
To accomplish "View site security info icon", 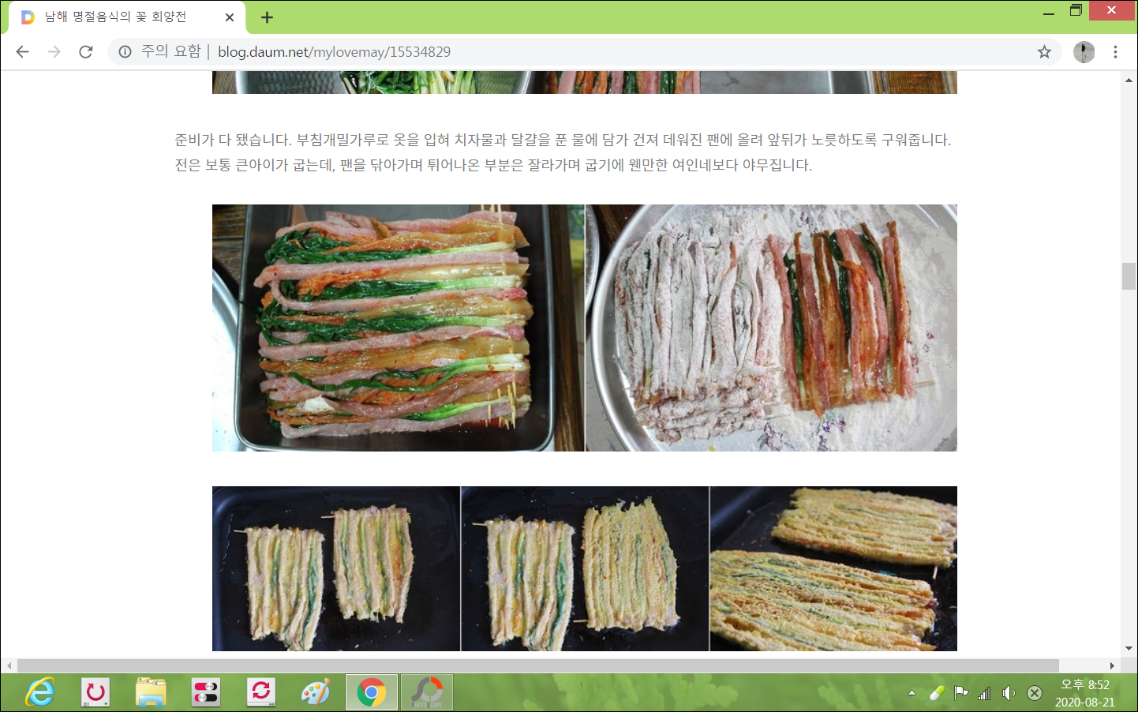I will click(x=125, y=52).
